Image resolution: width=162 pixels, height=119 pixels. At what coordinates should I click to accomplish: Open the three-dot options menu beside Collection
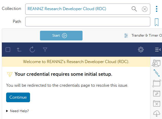pyautogui.click(x=157, y=9)
